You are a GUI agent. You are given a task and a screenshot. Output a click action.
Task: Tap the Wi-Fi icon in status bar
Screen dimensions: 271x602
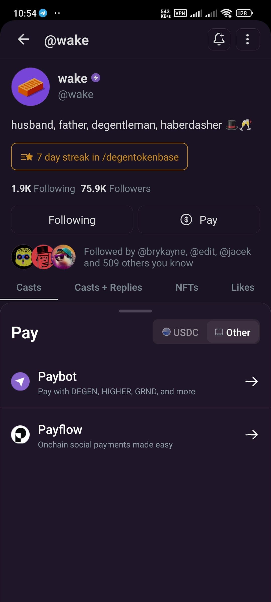coord(226,13)
